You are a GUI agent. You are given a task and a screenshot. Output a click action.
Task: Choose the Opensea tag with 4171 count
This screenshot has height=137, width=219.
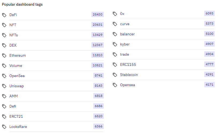(128, 85)
